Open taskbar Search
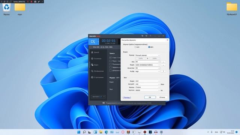Screen dimensions: 240x135 click(84, 132)
